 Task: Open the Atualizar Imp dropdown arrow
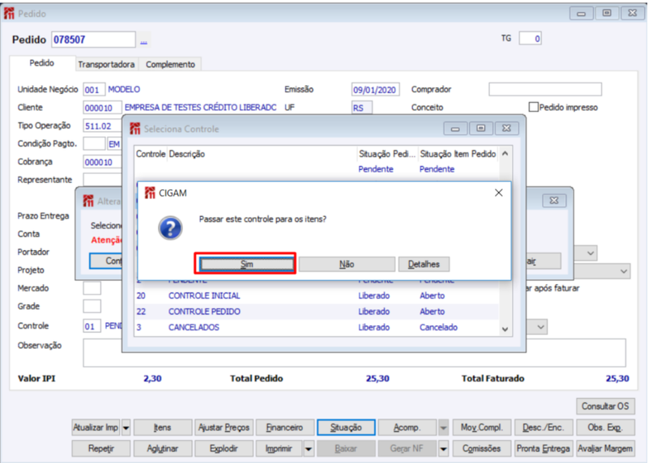tap(126, 428)
